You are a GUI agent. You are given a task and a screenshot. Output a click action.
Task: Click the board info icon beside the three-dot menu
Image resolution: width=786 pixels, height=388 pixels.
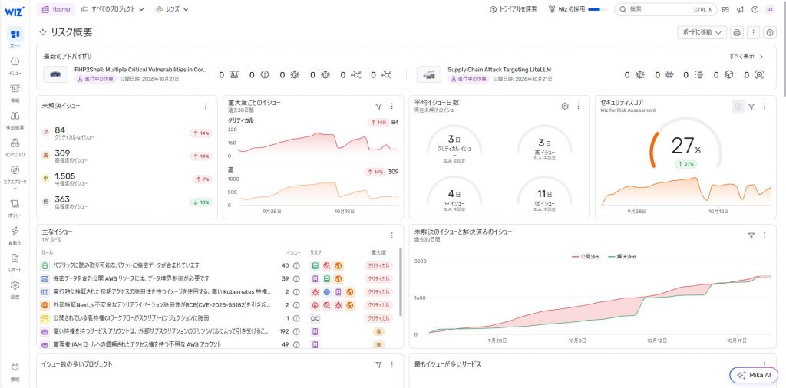click(770, 32)
